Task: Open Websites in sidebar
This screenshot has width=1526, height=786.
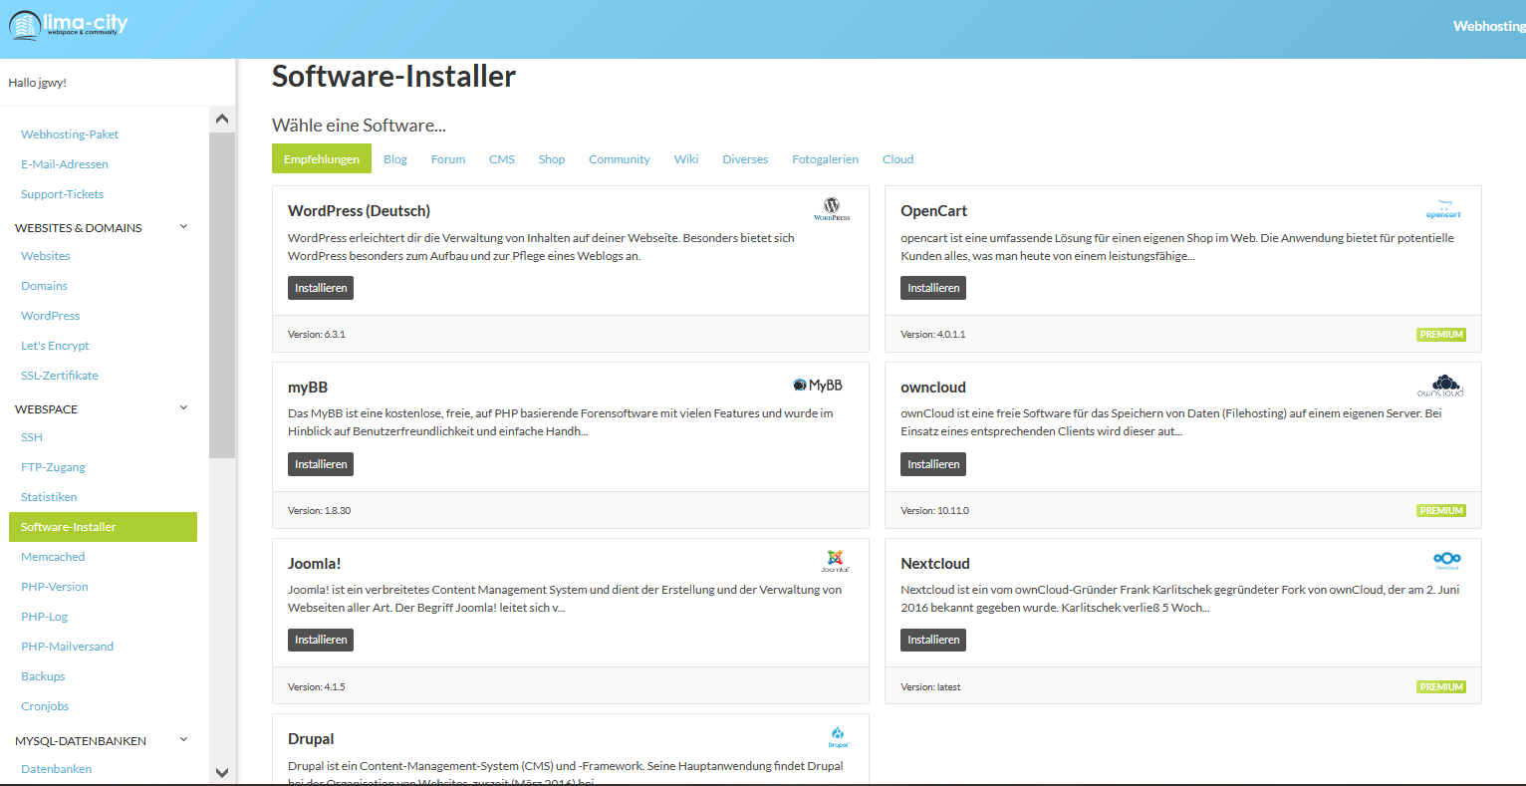Action: [46, 256]
